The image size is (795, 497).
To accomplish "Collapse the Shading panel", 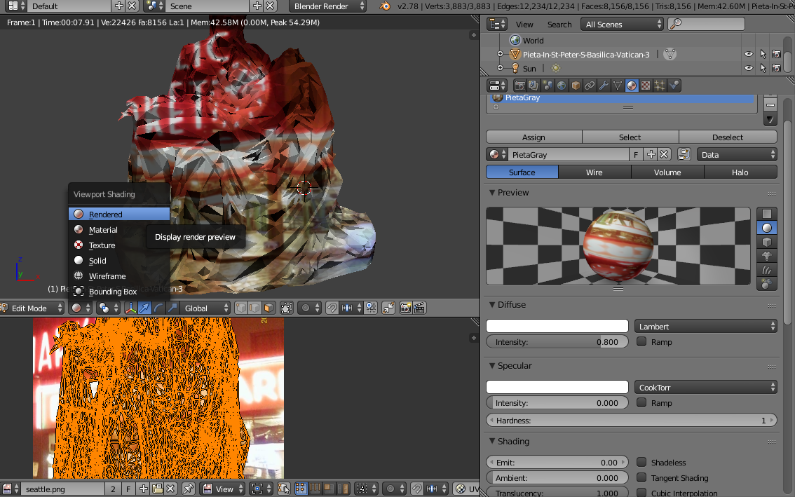I will (492, 441).
